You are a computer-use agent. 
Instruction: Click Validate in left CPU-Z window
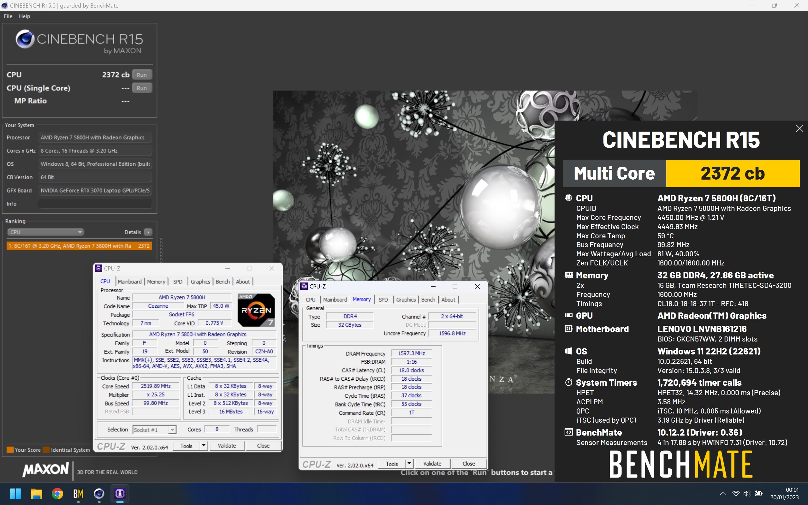227,446
